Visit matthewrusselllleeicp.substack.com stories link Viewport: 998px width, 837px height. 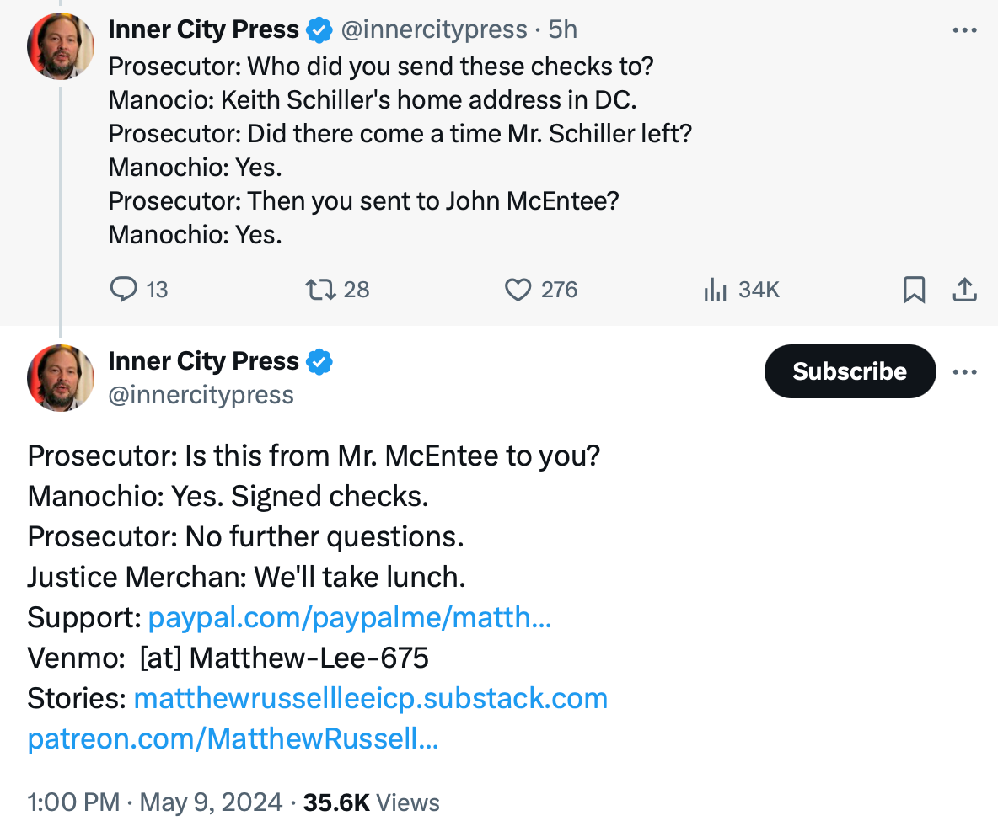tap(371, 697)
